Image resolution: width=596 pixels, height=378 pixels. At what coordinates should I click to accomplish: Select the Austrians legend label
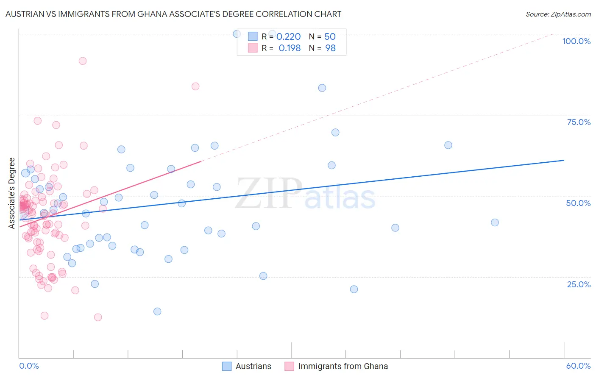(x=253, y=366)
